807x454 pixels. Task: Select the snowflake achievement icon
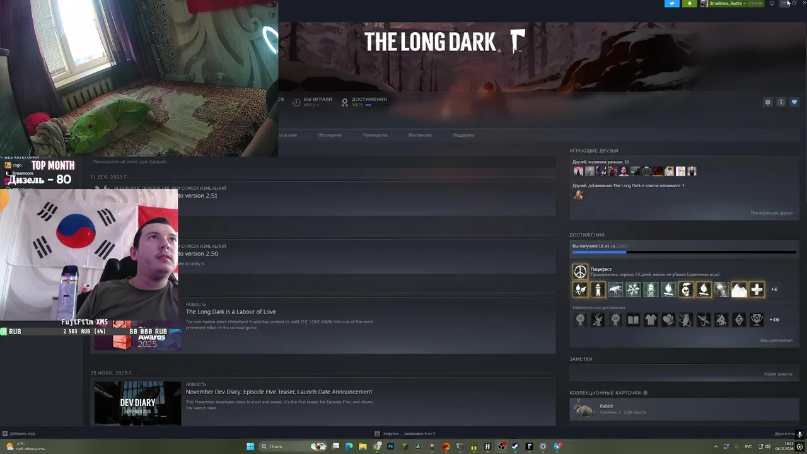633,289
